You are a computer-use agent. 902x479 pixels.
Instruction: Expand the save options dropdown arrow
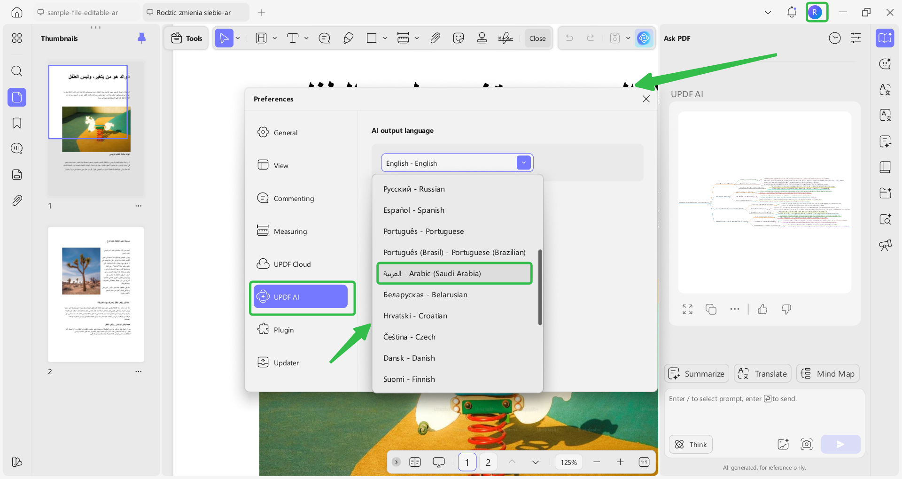point(628,38)
